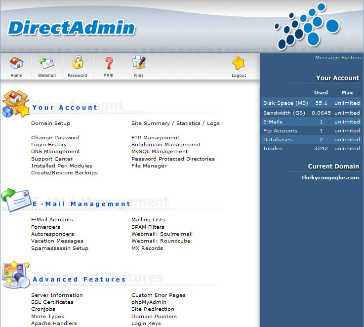Click the Logout toolbar label

tap(239, 76)
